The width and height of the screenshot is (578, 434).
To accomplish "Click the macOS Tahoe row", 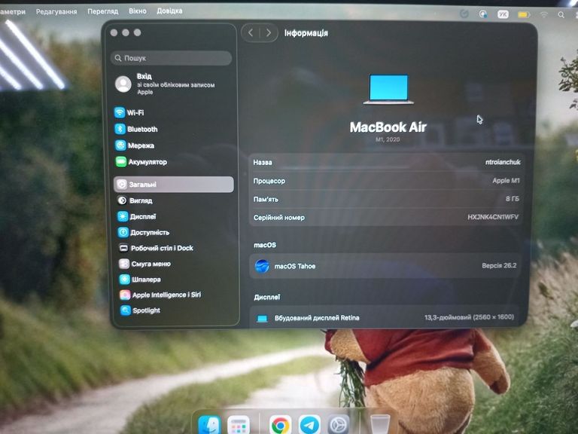I will tap(385, 266).
